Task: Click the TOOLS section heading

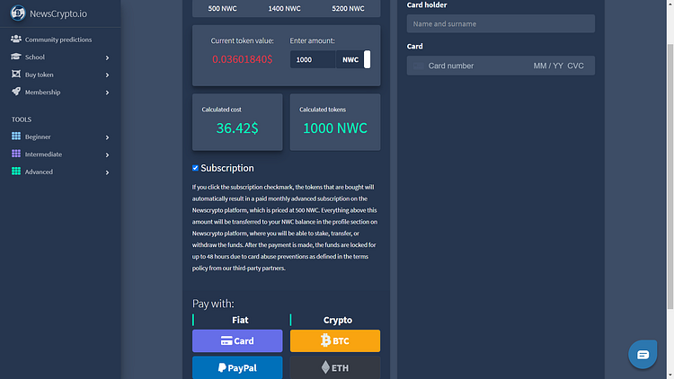Action: pos(22,119)
